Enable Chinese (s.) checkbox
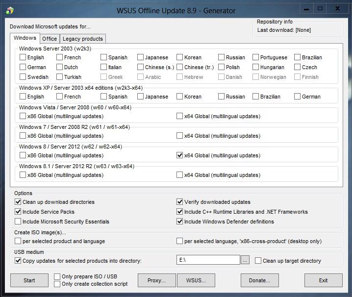 (140, 67)
